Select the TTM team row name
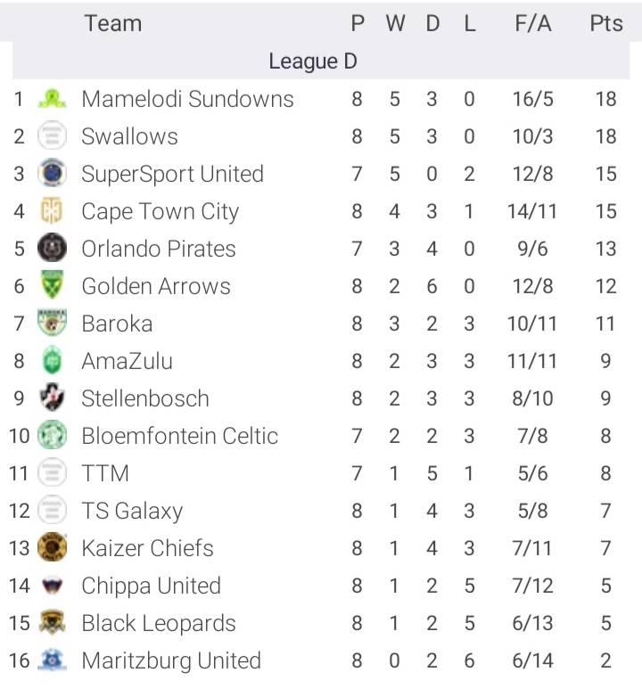 [105, 473]
